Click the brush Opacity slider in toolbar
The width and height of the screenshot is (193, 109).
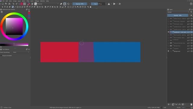[80, 4]
